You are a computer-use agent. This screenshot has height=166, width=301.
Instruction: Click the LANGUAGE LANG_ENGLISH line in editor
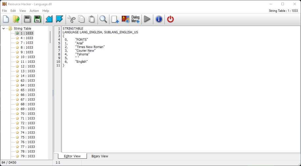pos(100,32)
